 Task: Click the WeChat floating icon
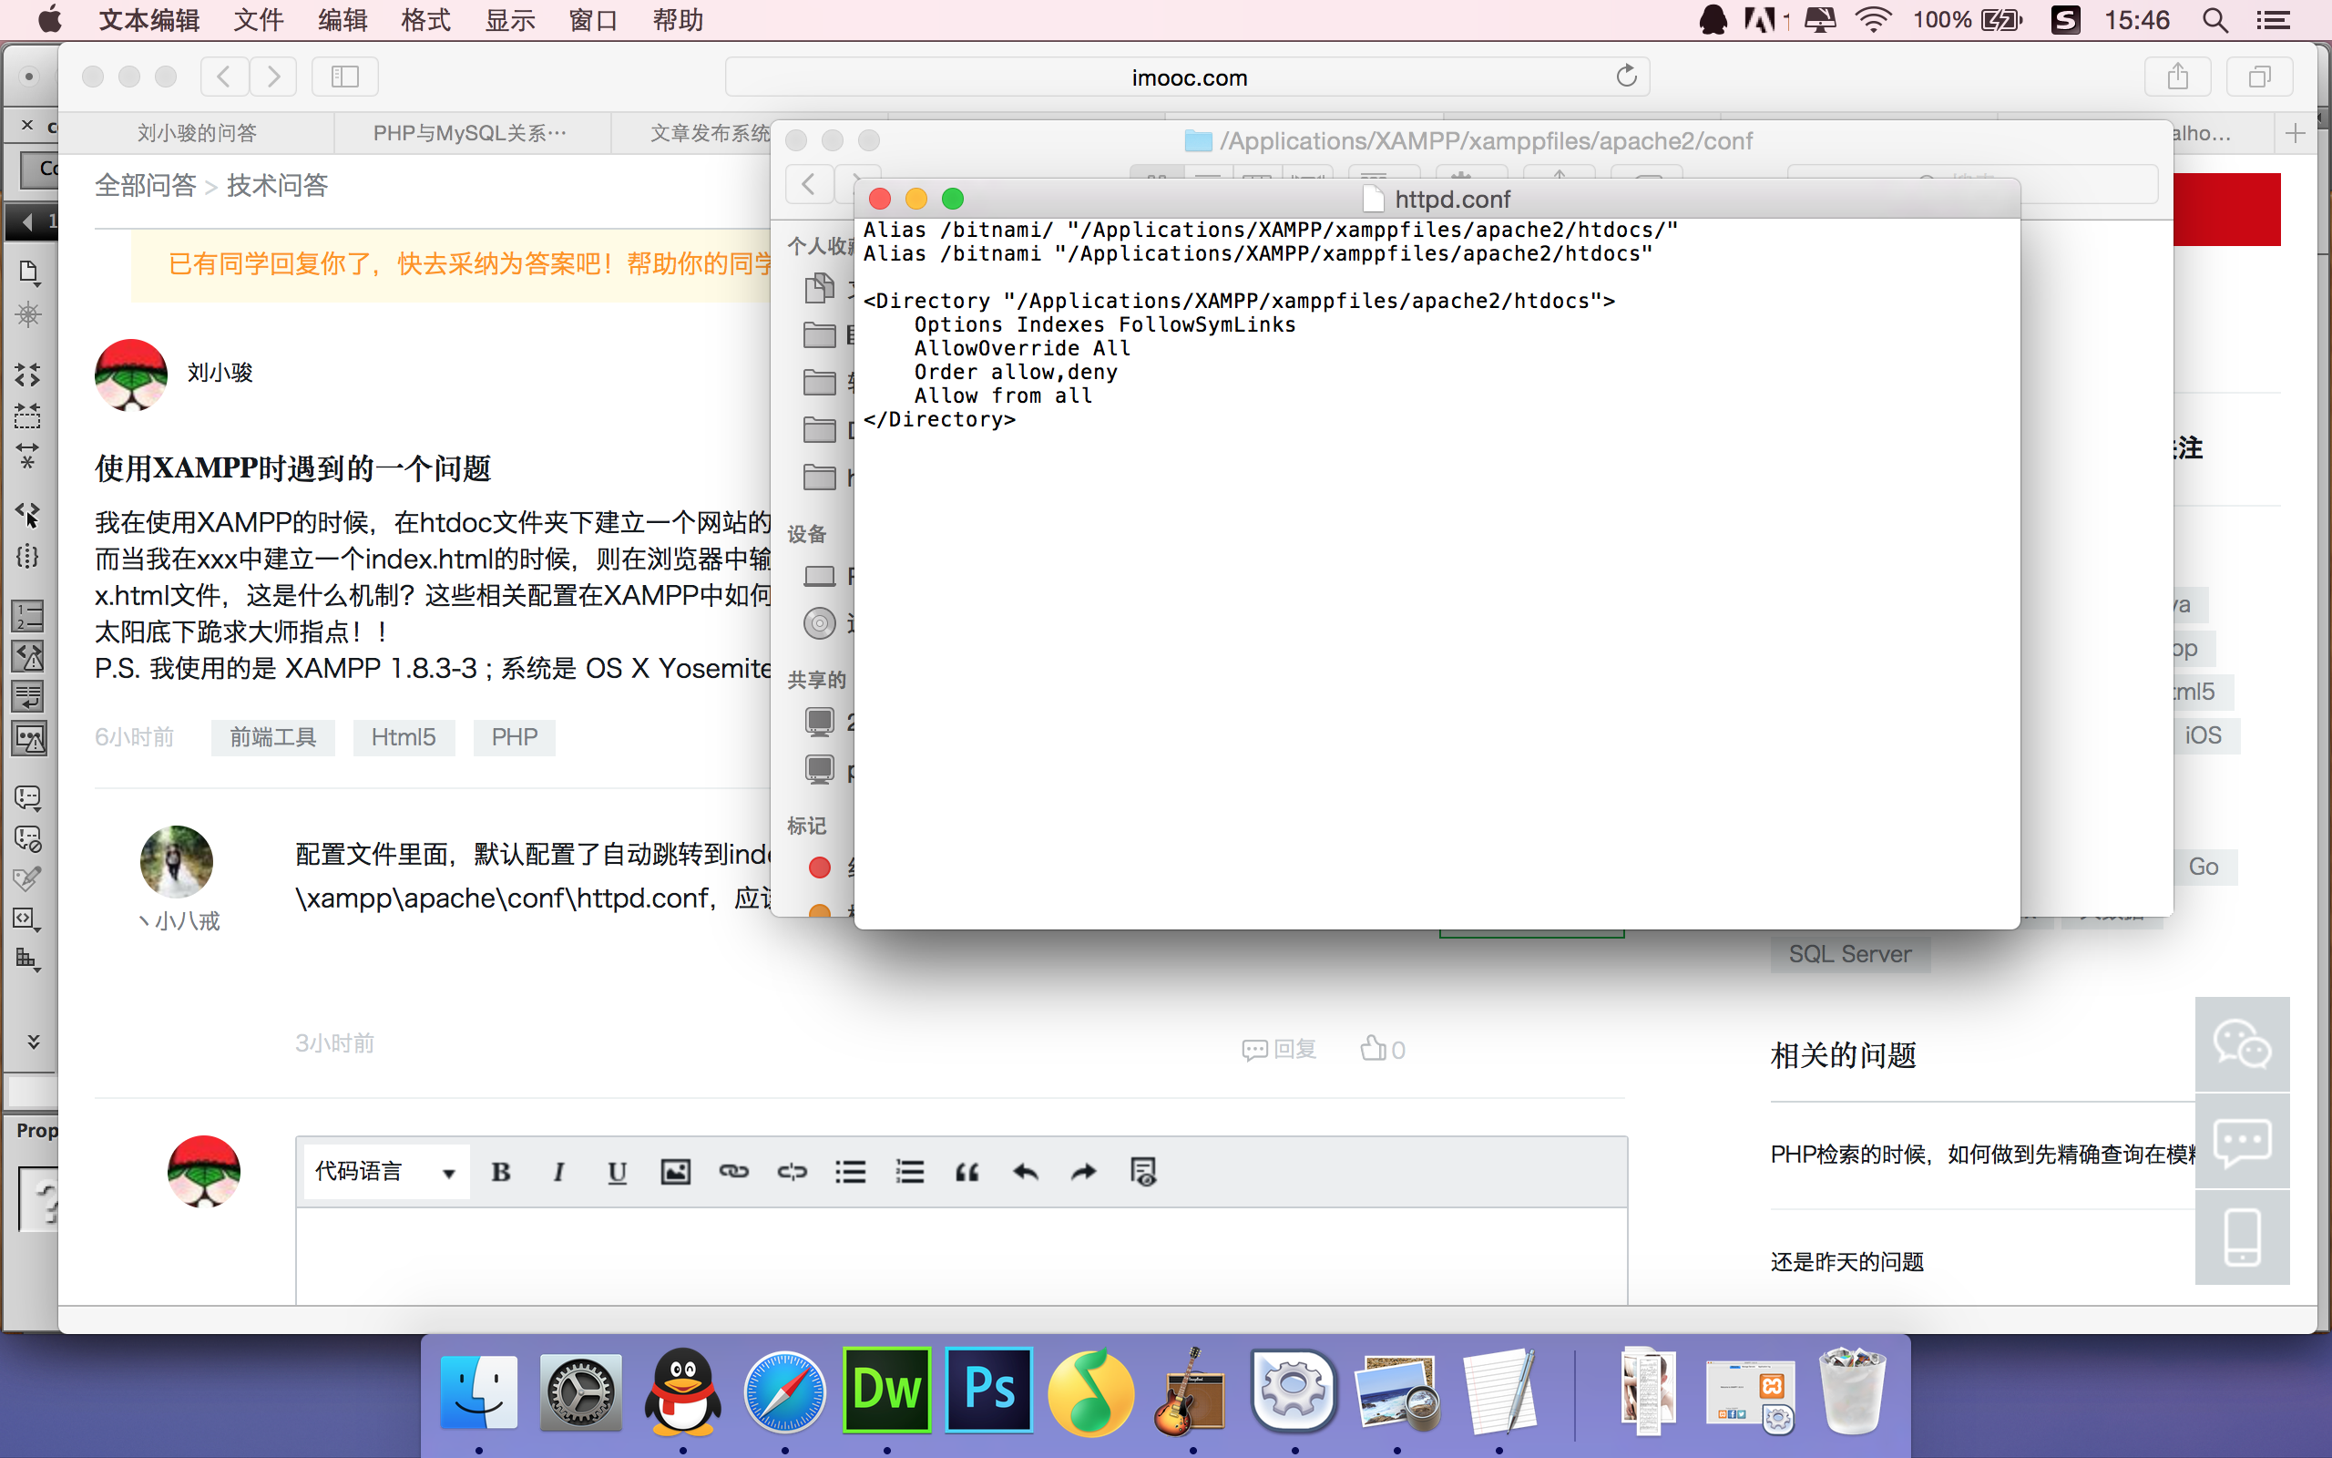(2243, 1044)
